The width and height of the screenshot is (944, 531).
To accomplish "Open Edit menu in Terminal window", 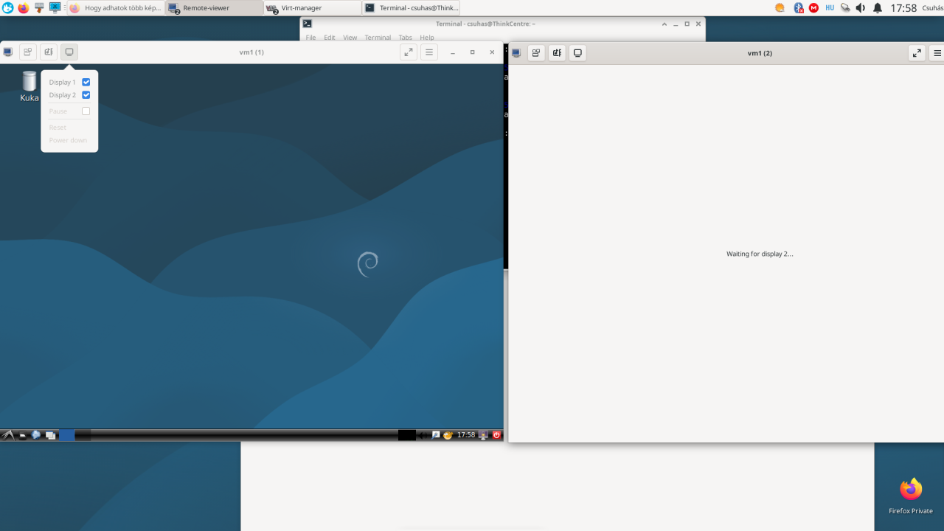I will click(x=329, y=38).
